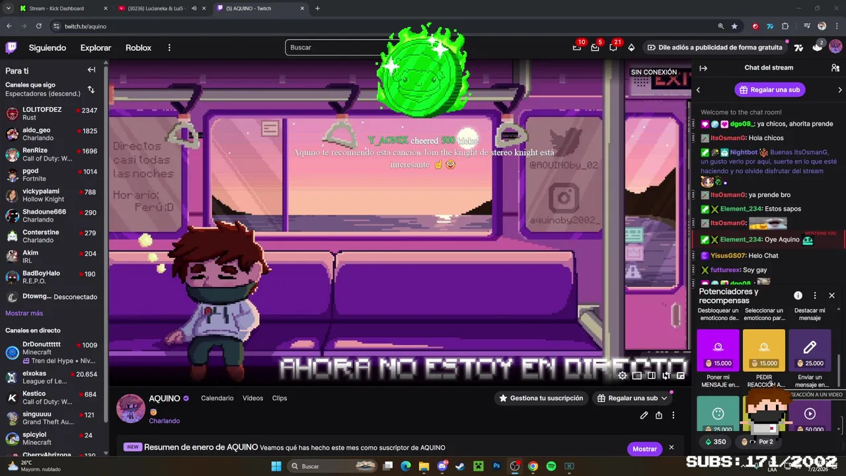Open the LOLITOFDEZ channel in sidebar
The image size is (846, 476).
point(52,114)
